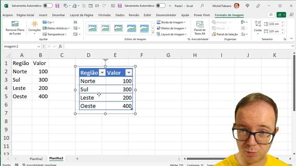
Task: Click the comments speech bubble icon
Action: point(271,15)
